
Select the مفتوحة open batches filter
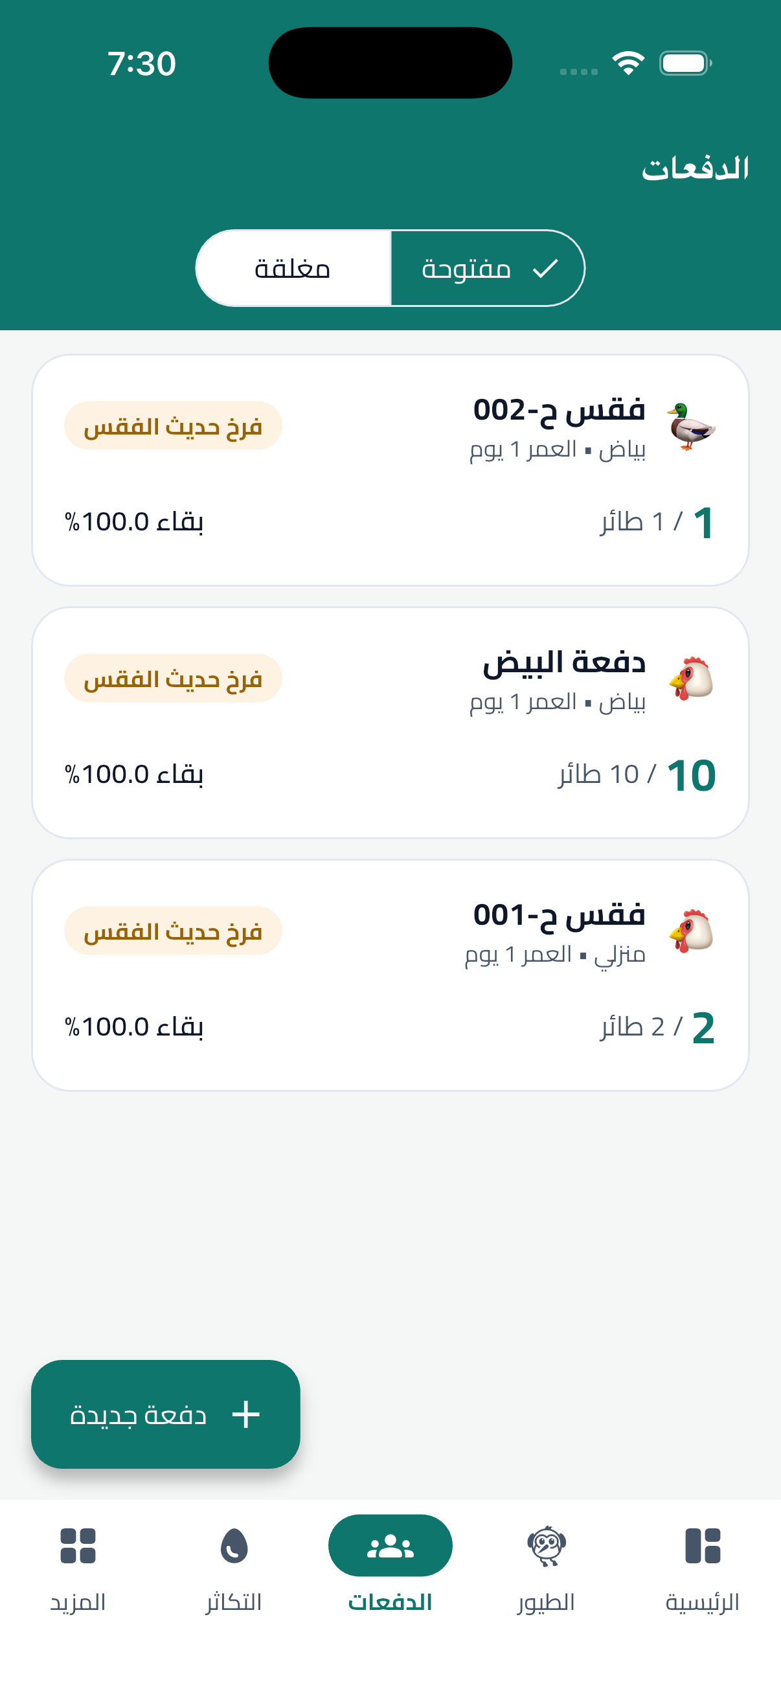pyautogui.click(x=488, y=268)
